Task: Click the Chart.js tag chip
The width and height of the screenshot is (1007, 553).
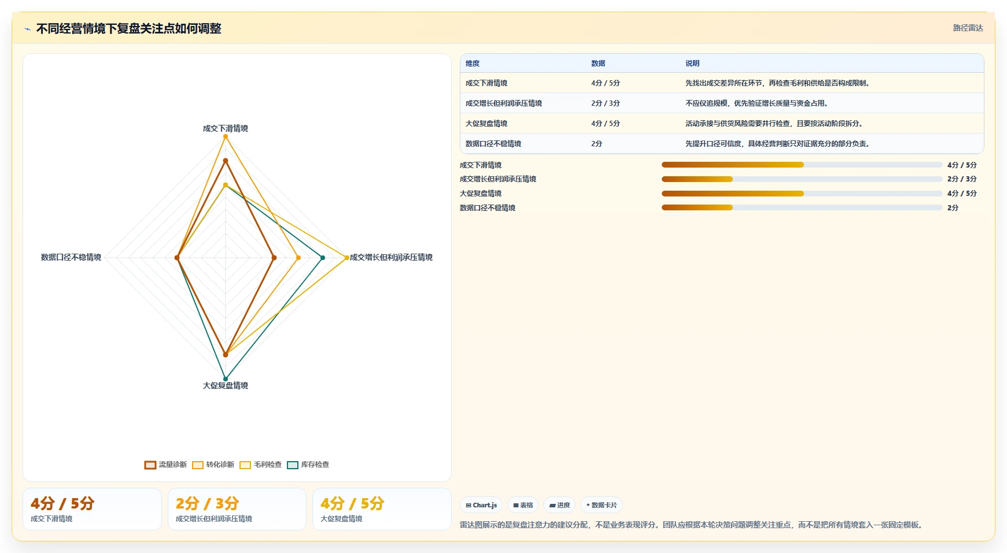Action: coord(481,505)
